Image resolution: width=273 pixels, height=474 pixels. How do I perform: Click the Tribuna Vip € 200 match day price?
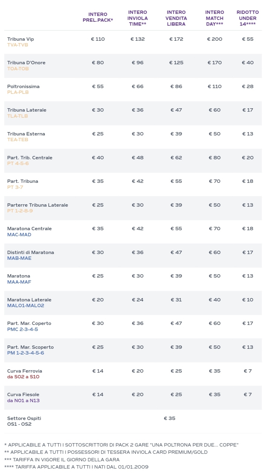214,39
